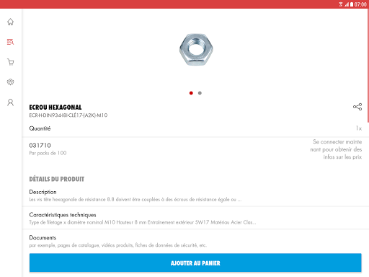Click the Ajouter au panier button
The image size is (369, 277).
195,263
